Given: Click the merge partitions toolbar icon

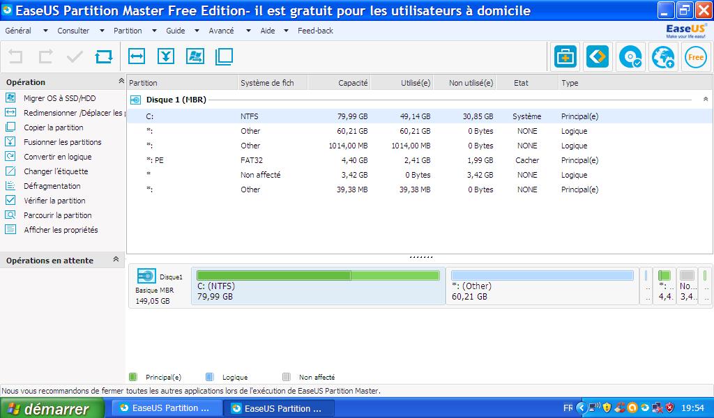Looking at the screenshot, I should click(x=166, y=57).
